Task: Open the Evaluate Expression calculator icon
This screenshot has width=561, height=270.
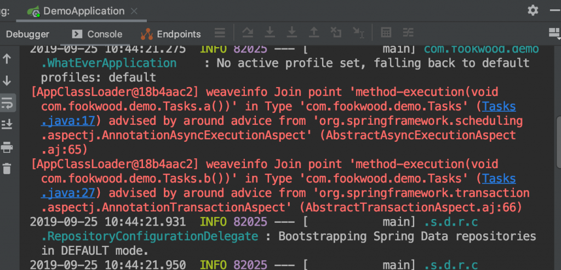Action: [386, 33]
